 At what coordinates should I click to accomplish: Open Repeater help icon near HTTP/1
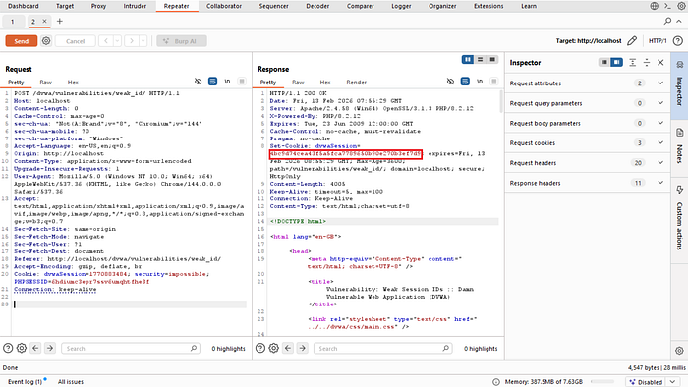678,40
